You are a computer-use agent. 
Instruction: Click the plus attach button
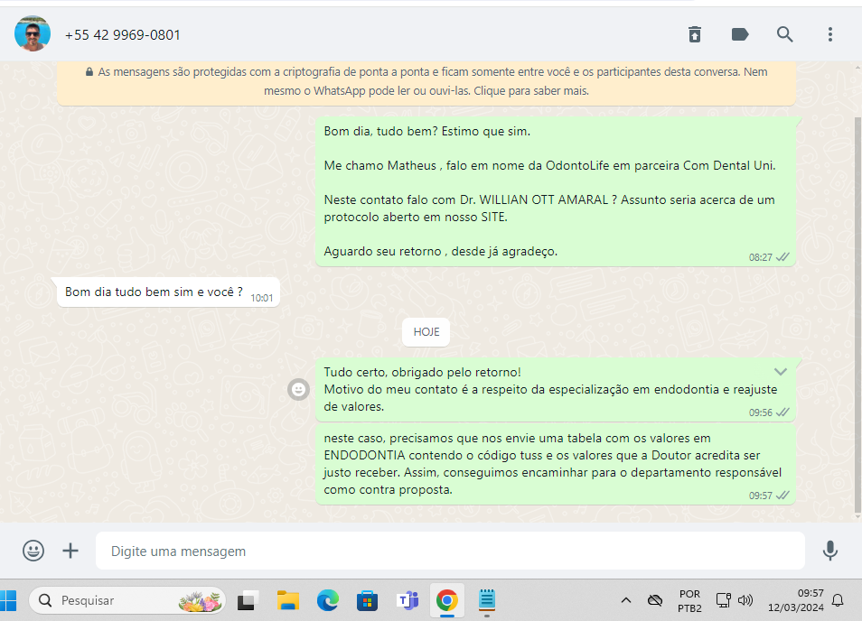(70, 551)
